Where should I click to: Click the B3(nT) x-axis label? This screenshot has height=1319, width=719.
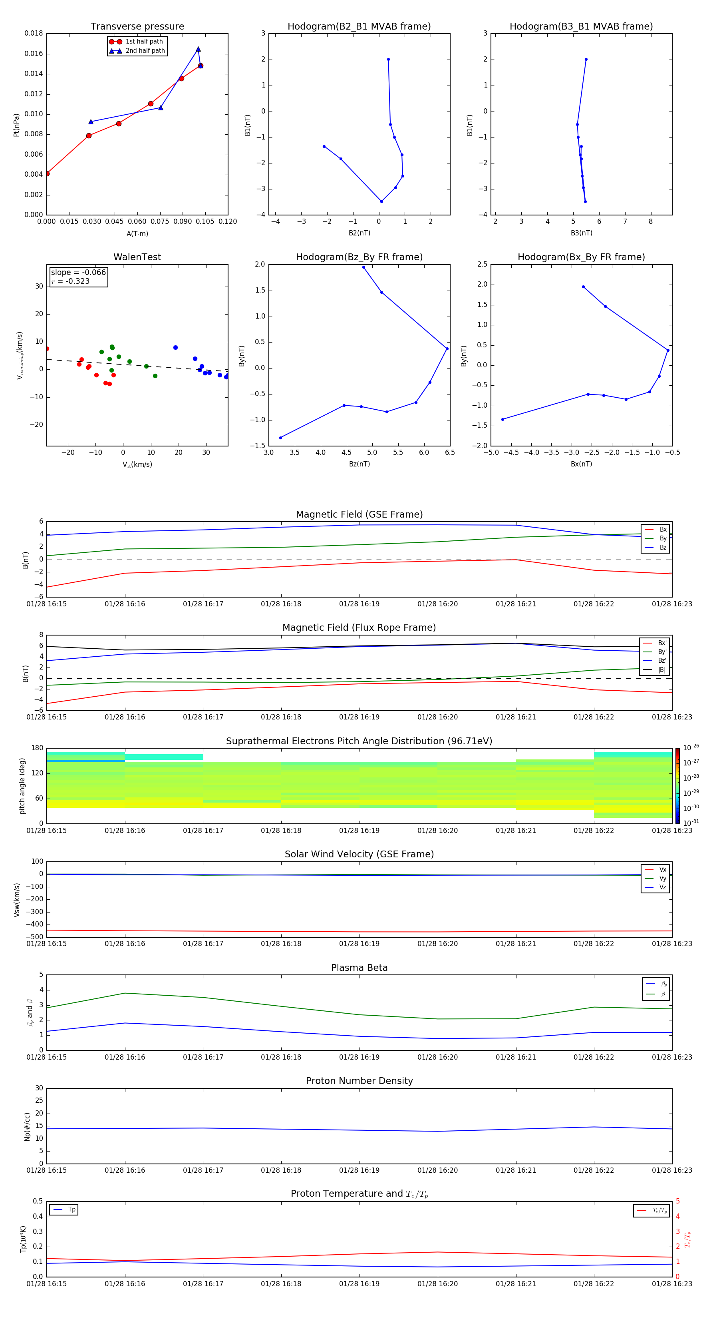[x=581, y=233]
